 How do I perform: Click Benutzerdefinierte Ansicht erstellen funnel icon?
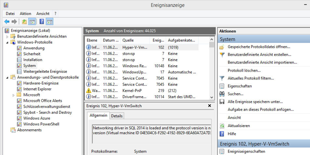[222, 55]
